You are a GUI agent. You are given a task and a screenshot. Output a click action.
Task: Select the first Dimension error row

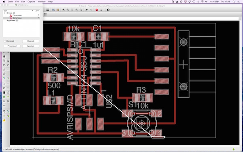[21, 15]
